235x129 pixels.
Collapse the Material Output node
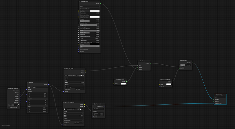(x=215, y=95)
